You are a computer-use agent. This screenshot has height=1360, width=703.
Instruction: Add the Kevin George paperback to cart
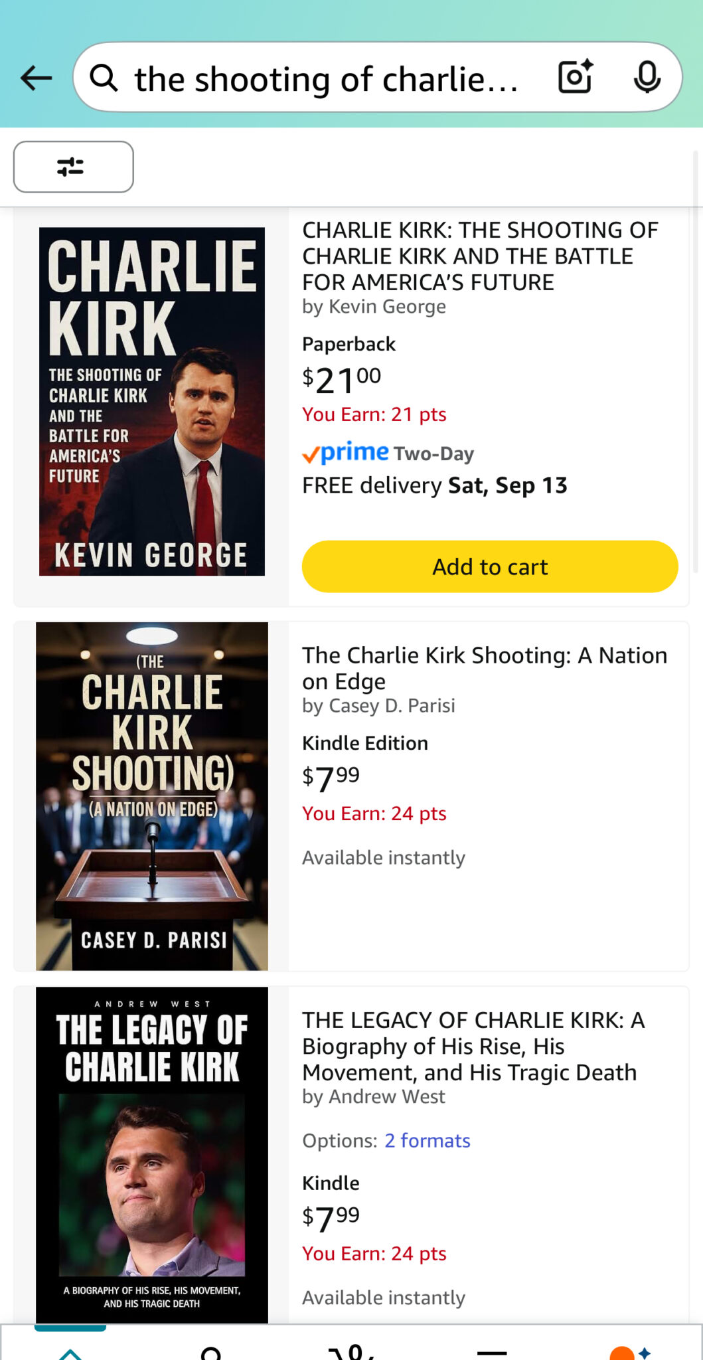click(x=489, y=566)
